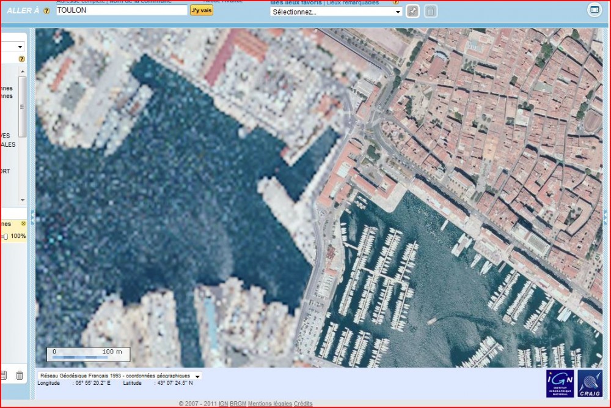Open the Mes lieux favoris tab
611x408 pixels.
click(x=296, y=2)
